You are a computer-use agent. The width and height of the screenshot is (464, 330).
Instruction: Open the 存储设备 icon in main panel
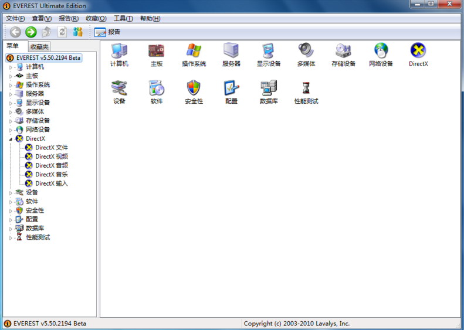(343, 55)
